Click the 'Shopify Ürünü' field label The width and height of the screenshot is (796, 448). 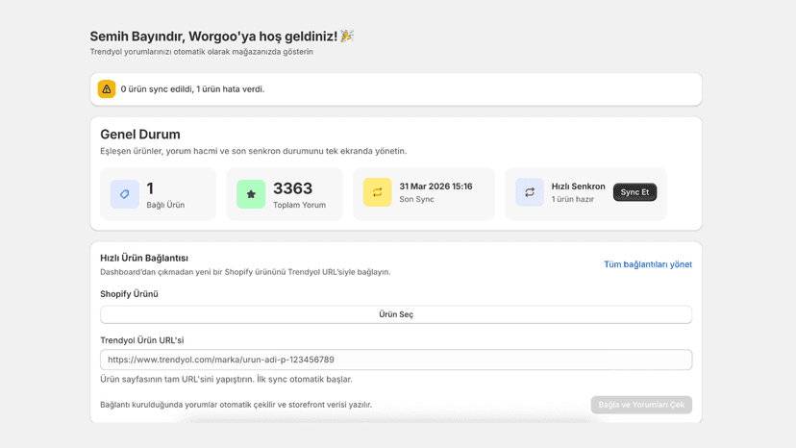point(129,294)
